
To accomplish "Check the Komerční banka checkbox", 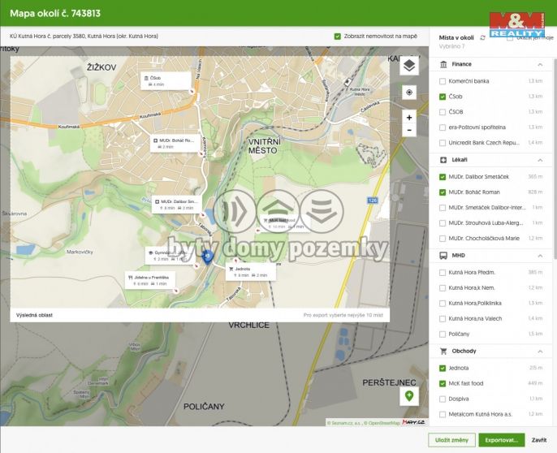I will (443, 81).
